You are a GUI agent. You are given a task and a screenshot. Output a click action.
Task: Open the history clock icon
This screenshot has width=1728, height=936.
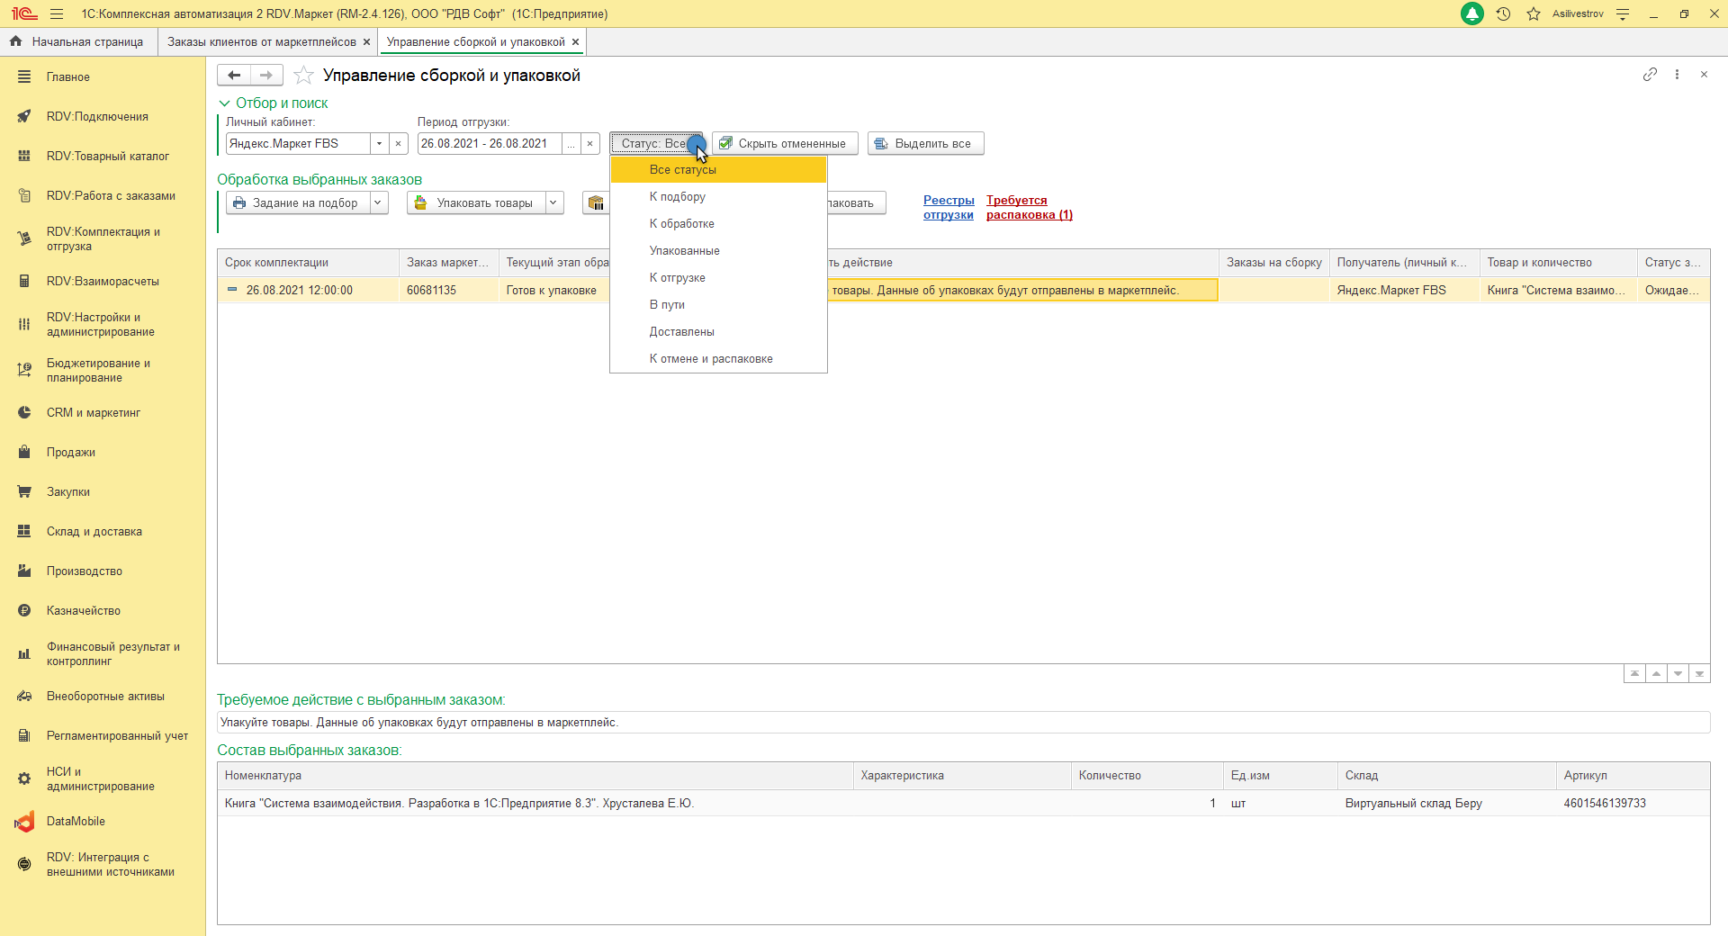[1503, 14]
